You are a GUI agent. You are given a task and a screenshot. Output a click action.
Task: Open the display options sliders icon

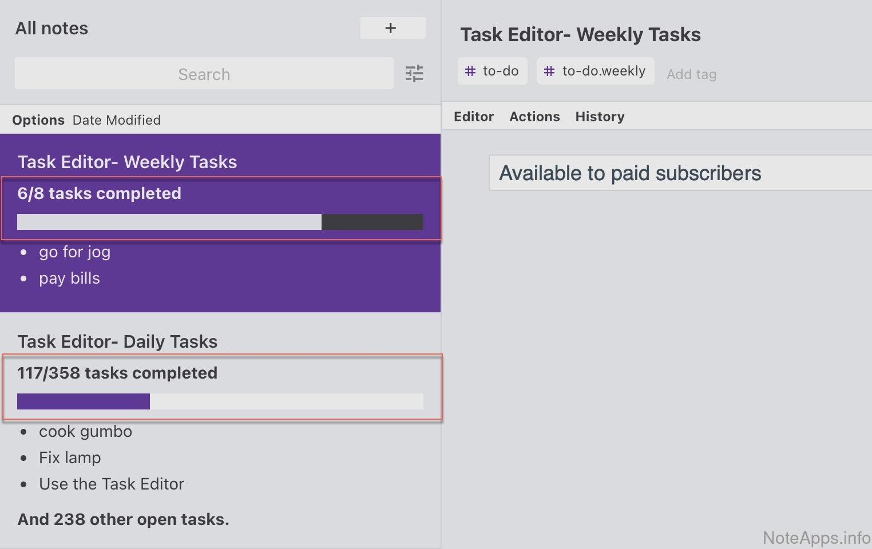pyautogui.click(x=414, y=73)
